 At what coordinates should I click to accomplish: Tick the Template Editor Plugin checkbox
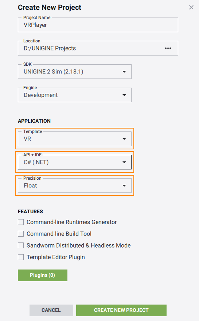pos(21,257)
